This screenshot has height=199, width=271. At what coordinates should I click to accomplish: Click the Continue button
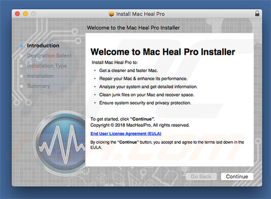coord(237,176)
